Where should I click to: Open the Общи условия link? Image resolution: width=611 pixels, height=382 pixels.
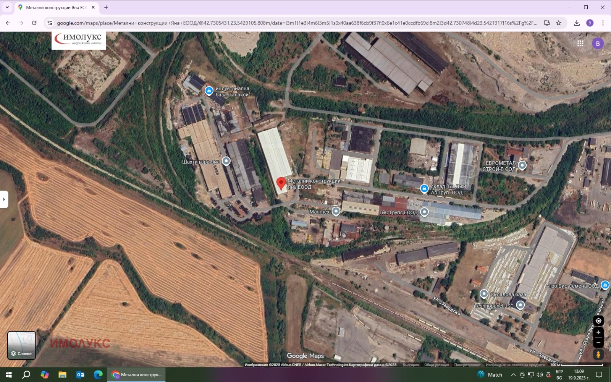click(436, 365)
